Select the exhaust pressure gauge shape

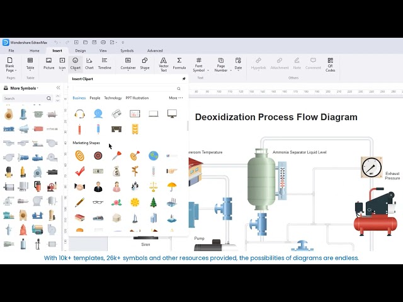click(372, 167)
